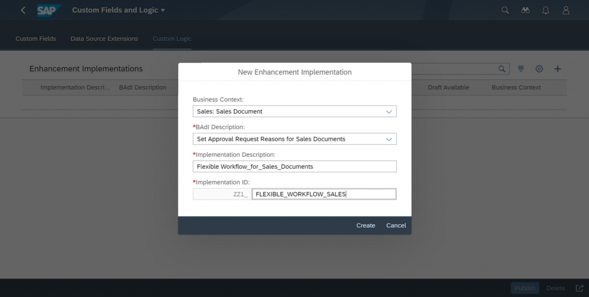589x297 pixels.
Task: Switch to the Custom Fields tab
Action: [36, 38]
